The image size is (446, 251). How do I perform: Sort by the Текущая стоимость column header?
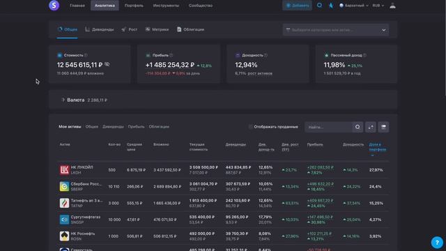[x=199, y=147]
